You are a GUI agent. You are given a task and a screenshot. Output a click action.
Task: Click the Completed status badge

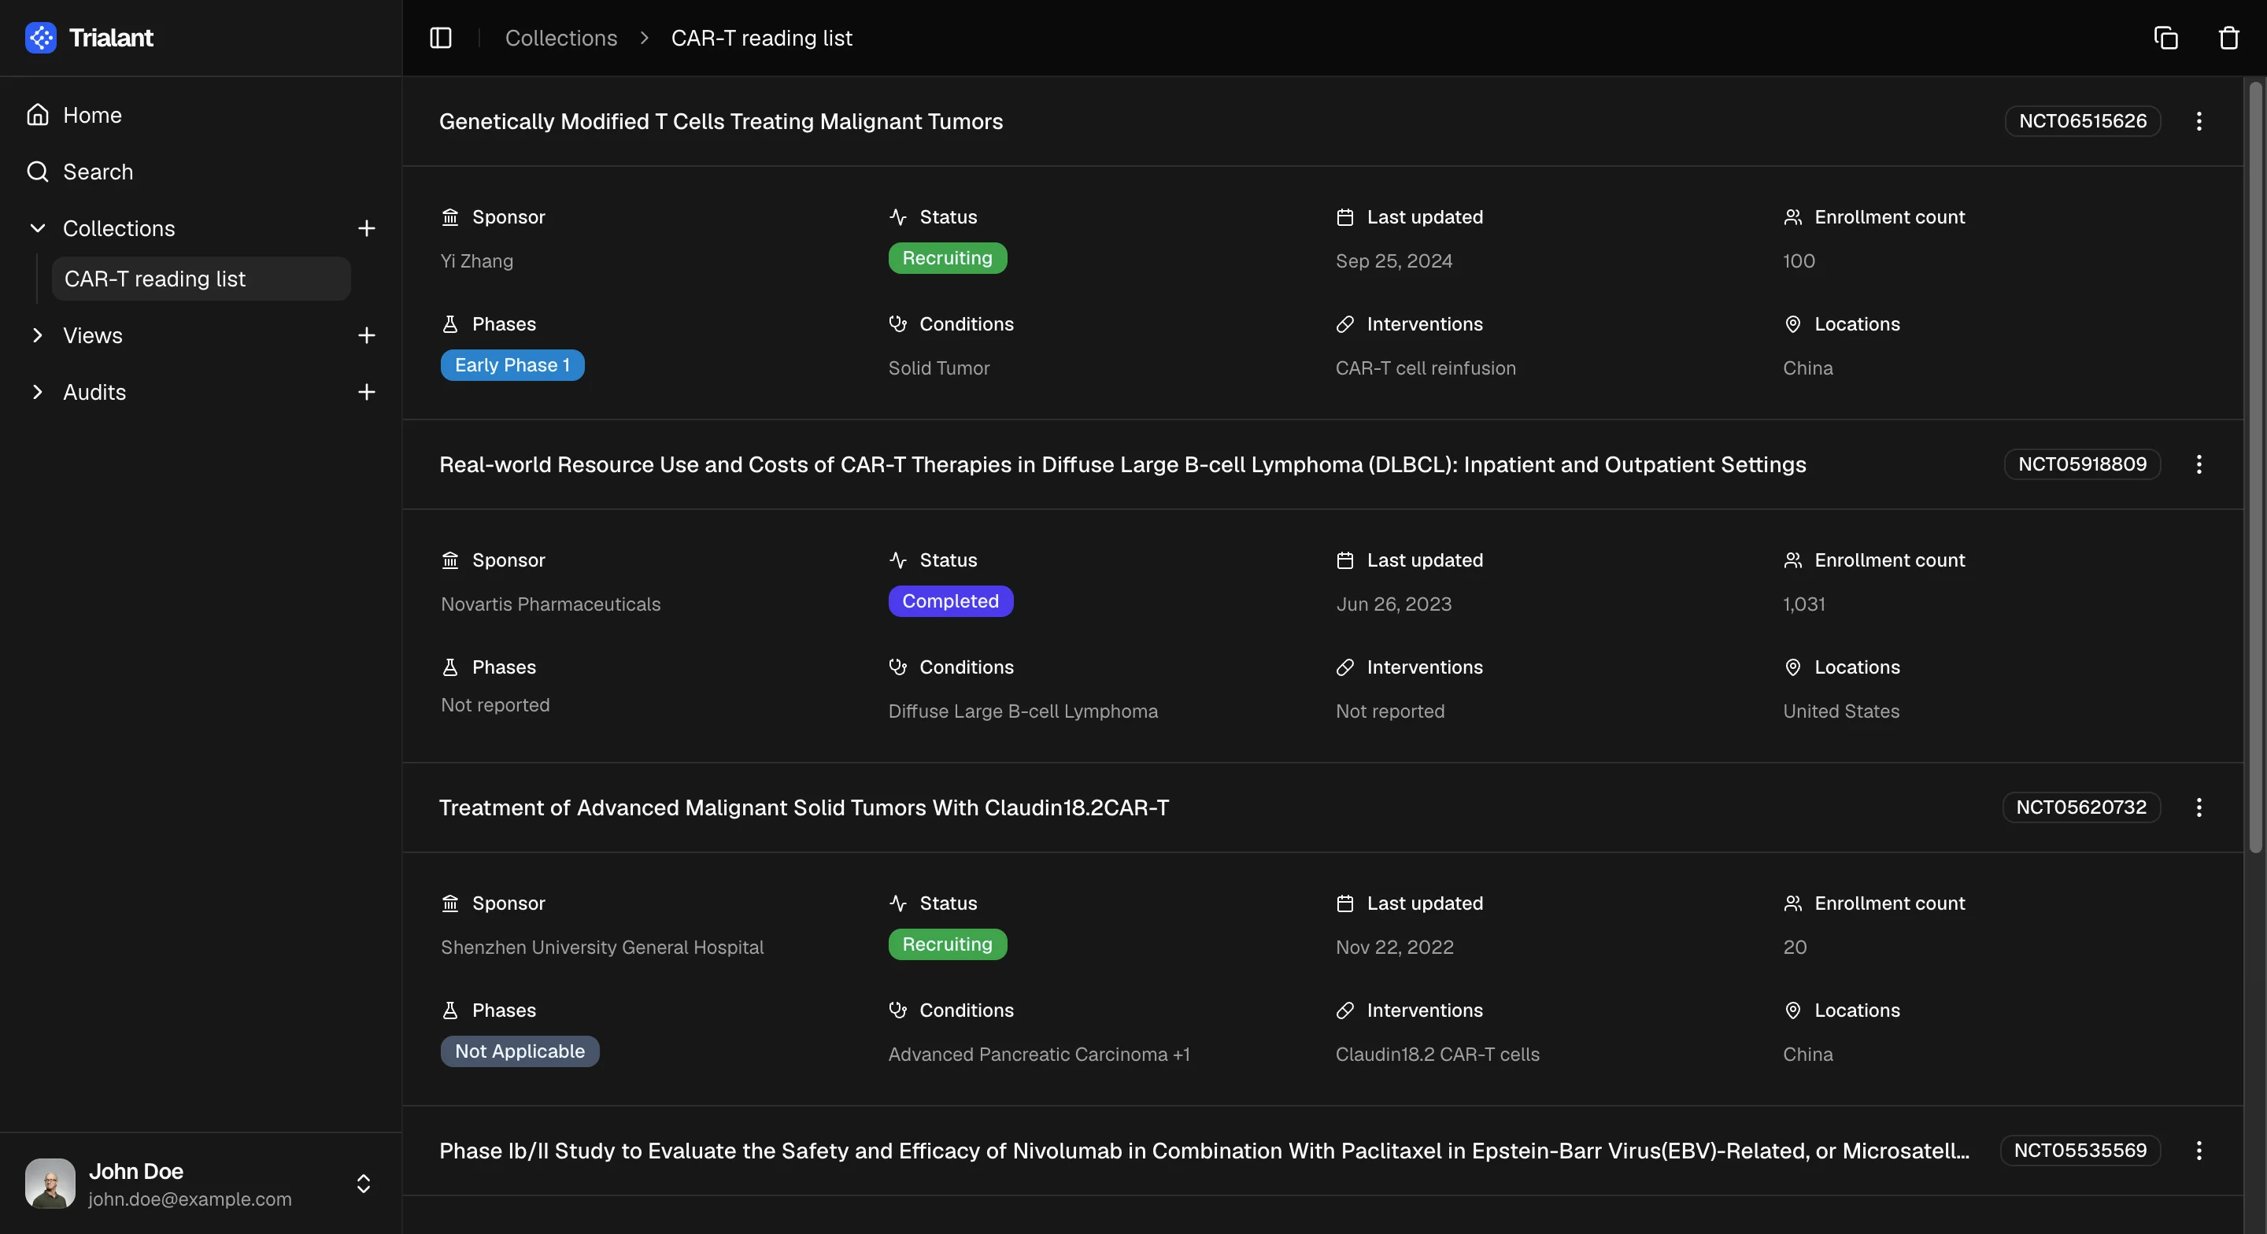[x=950, y=602]
